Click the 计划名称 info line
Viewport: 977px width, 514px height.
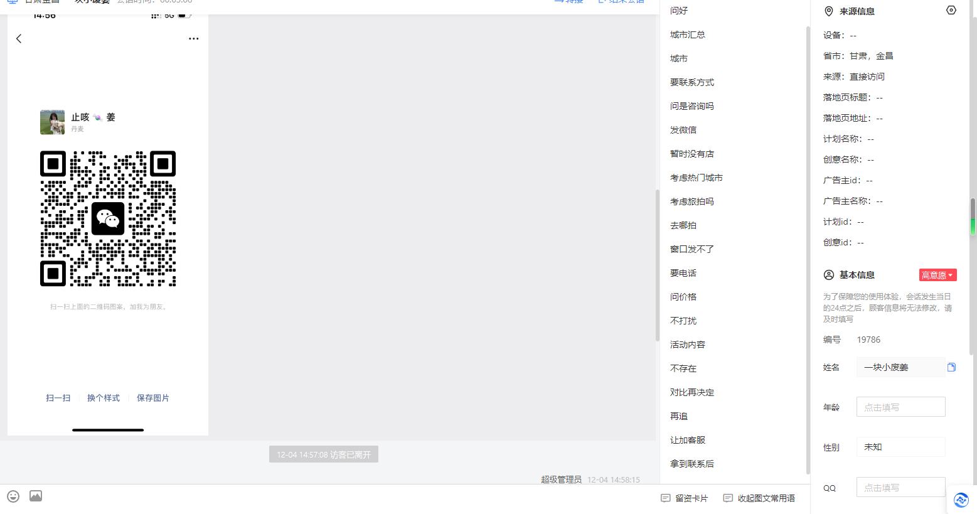click(x=848, y=139)
